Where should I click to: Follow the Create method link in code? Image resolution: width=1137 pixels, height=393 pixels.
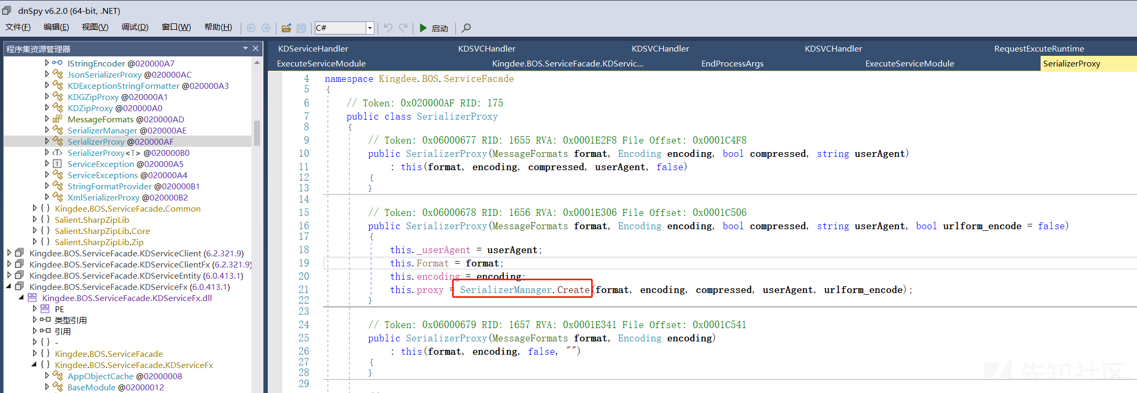pyautogui.click(x=573, y=290)
